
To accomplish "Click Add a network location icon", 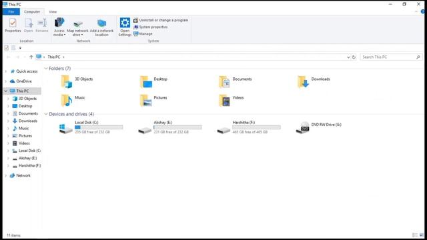I will pyautogui.click(x=101, y=23).
